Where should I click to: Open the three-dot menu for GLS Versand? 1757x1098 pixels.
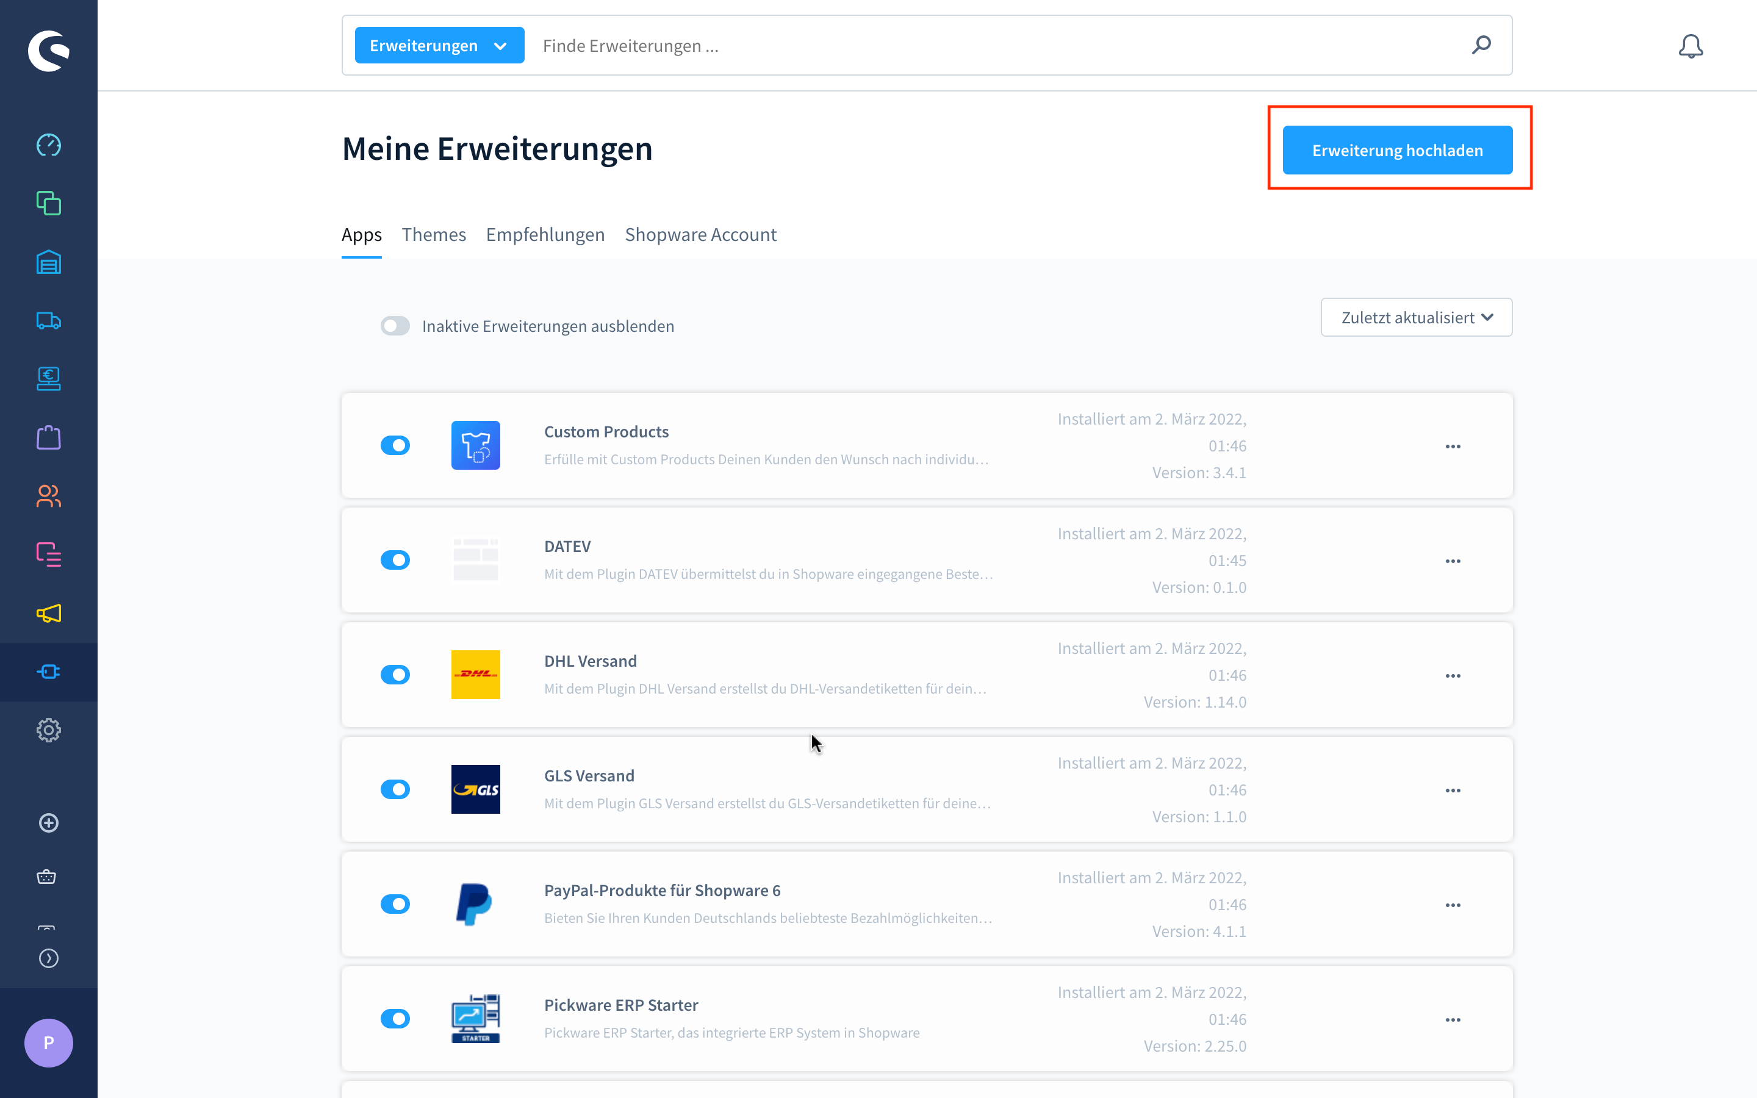[1452, 790]
